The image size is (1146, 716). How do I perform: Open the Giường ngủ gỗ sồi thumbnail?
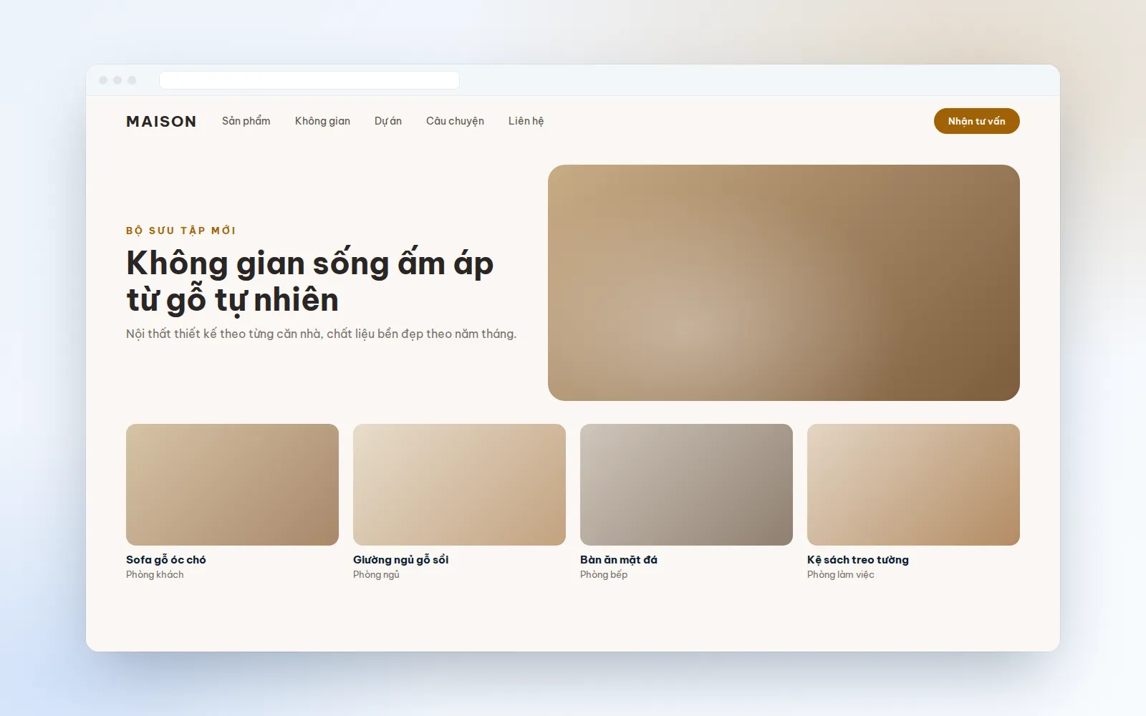point(459,485)
